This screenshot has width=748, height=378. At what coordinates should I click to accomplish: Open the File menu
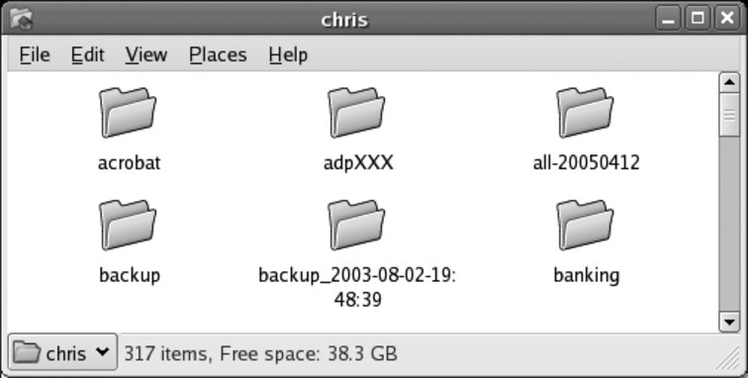tap(35, 54)
